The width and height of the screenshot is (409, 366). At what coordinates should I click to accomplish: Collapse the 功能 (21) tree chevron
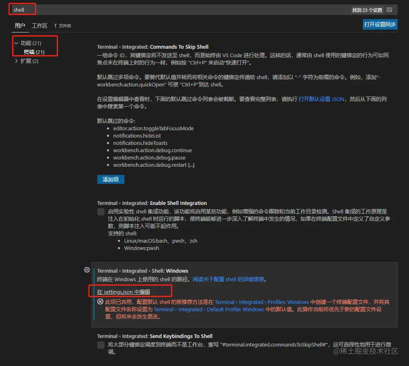[x=17, y=43]
